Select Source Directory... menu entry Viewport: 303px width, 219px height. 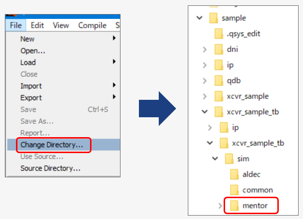click(x=50, y=168)
